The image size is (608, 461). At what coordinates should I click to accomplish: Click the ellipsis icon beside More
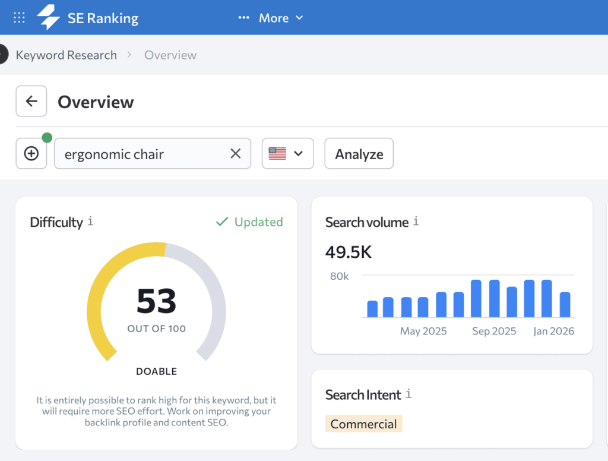[x=243, y=17]
